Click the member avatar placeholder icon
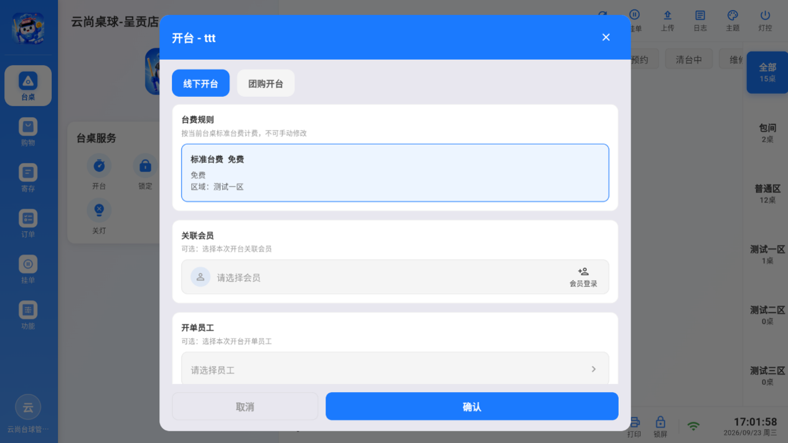Screen dimensions: 788x443 pos(200,277)
